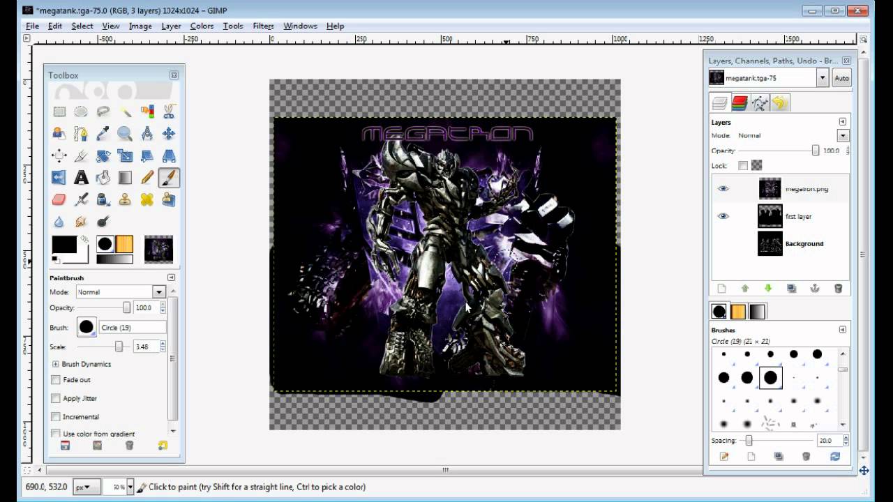Select the Scale tool
The height and width of the screenshot is (502, 893).
(x=125, y=155)
